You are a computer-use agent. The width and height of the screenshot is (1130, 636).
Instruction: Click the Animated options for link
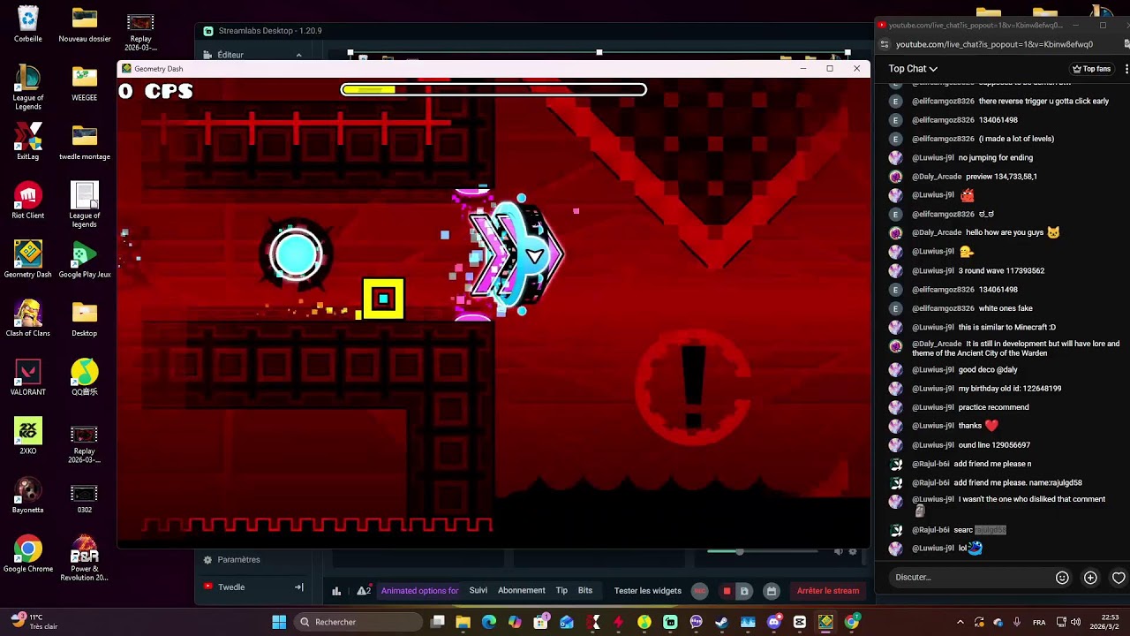(419, 591)
